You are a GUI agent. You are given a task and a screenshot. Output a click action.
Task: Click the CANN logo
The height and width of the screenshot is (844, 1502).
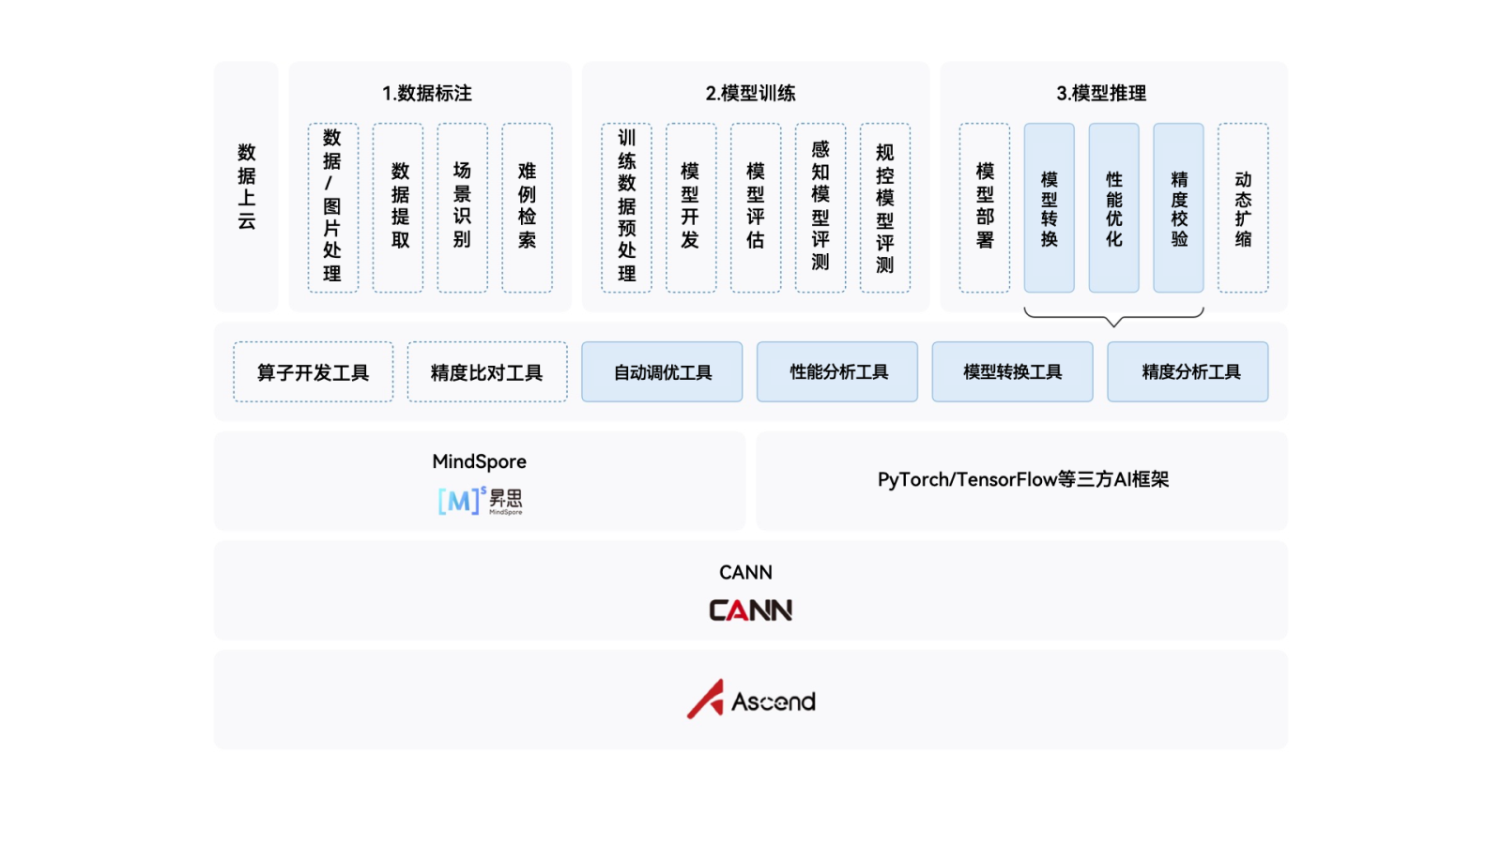750,610
